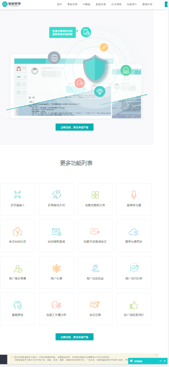Click the 多种接待方式 feature icon
This screenshot has width=169, height=367.
click(x=56, y=195)
